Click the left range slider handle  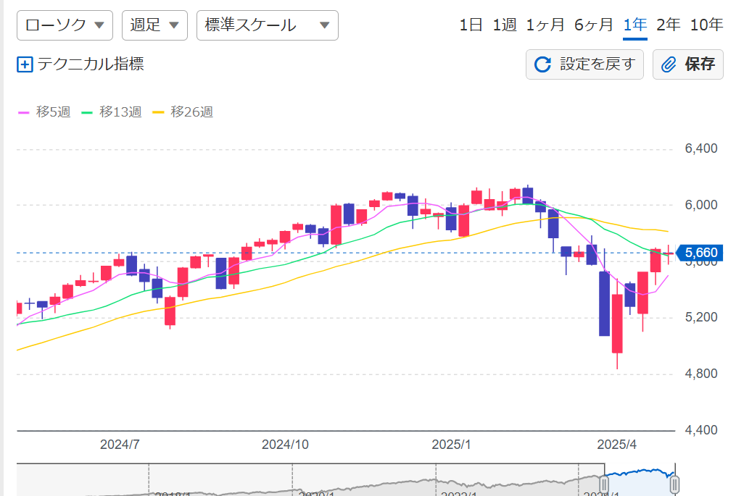[x=604, y=484]
